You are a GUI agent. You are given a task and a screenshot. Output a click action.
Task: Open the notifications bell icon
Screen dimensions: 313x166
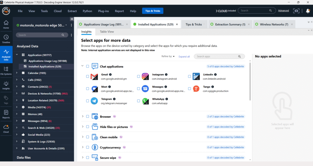pos(308,11)
